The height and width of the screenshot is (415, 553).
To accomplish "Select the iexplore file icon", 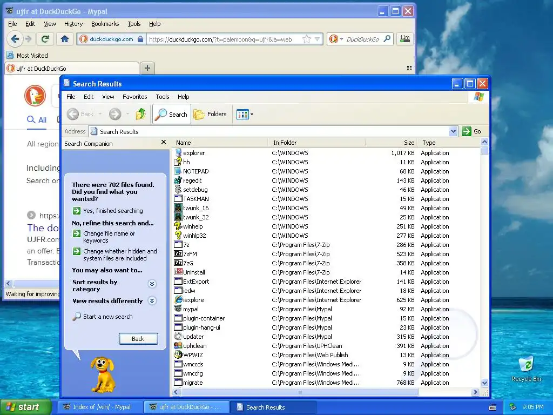I will coord(178,299).
